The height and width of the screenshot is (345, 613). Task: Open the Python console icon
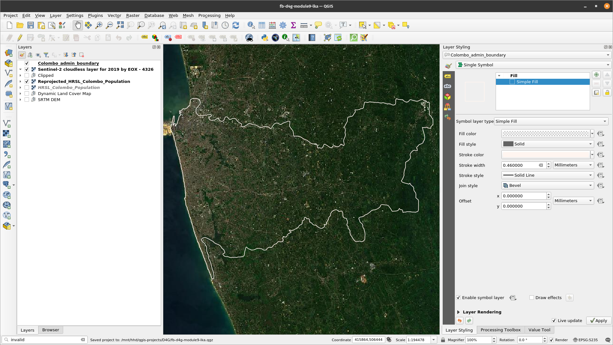point(265,38)
